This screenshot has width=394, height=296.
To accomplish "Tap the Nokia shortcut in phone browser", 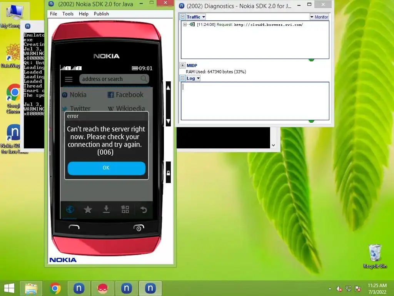I will click(74, 95).
